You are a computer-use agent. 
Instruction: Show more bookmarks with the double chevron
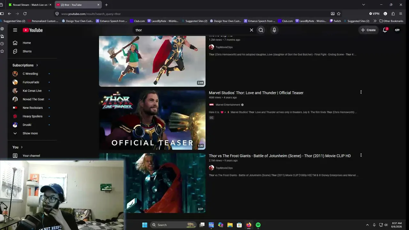(x=375, y=21)
